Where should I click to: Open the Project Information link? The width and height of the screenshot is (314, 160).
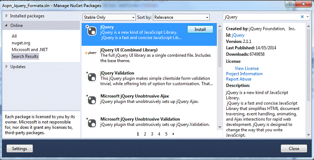coord(244,74)
